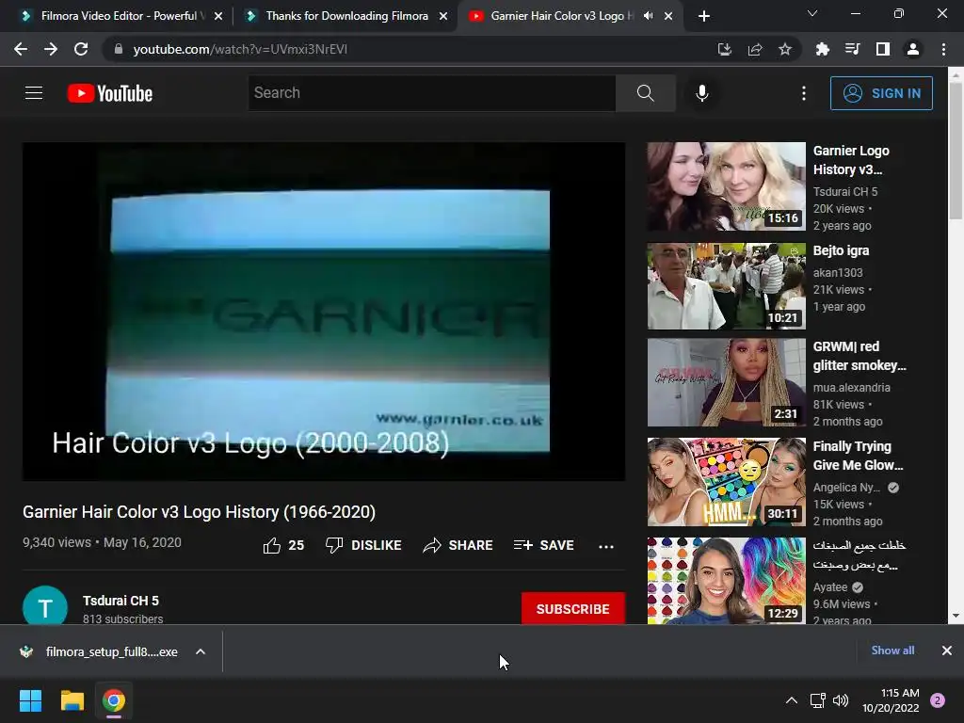Close the Filmora Video Editor tab
This screenshot has height=723, width=964.
[218, 16]
